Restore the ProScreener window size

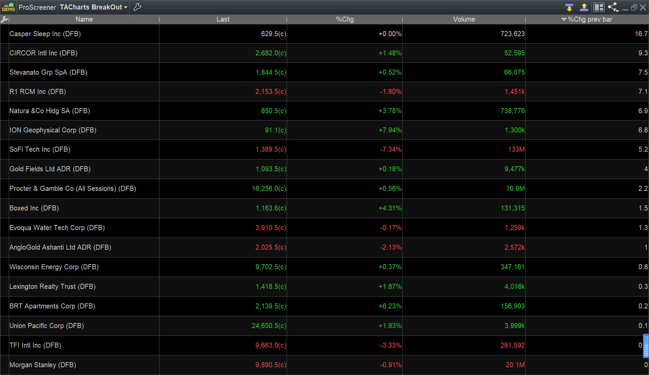click(x=634, y=7)
